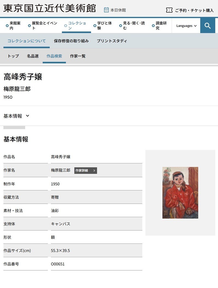Click プリントスタディ in the secondary menu
The height and width of the screenshot is (288, 218).
click(x=111, y=40)
